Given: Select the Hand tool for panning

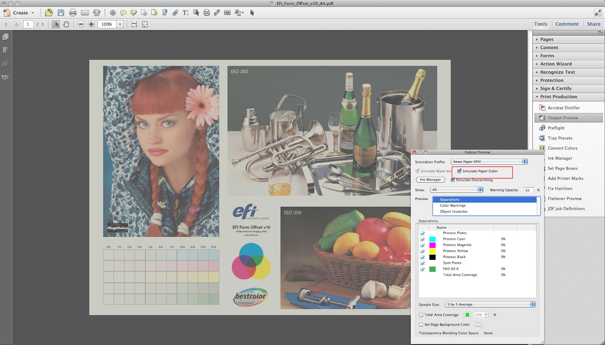Looking at the screenshot, I should tap(67, 24).
